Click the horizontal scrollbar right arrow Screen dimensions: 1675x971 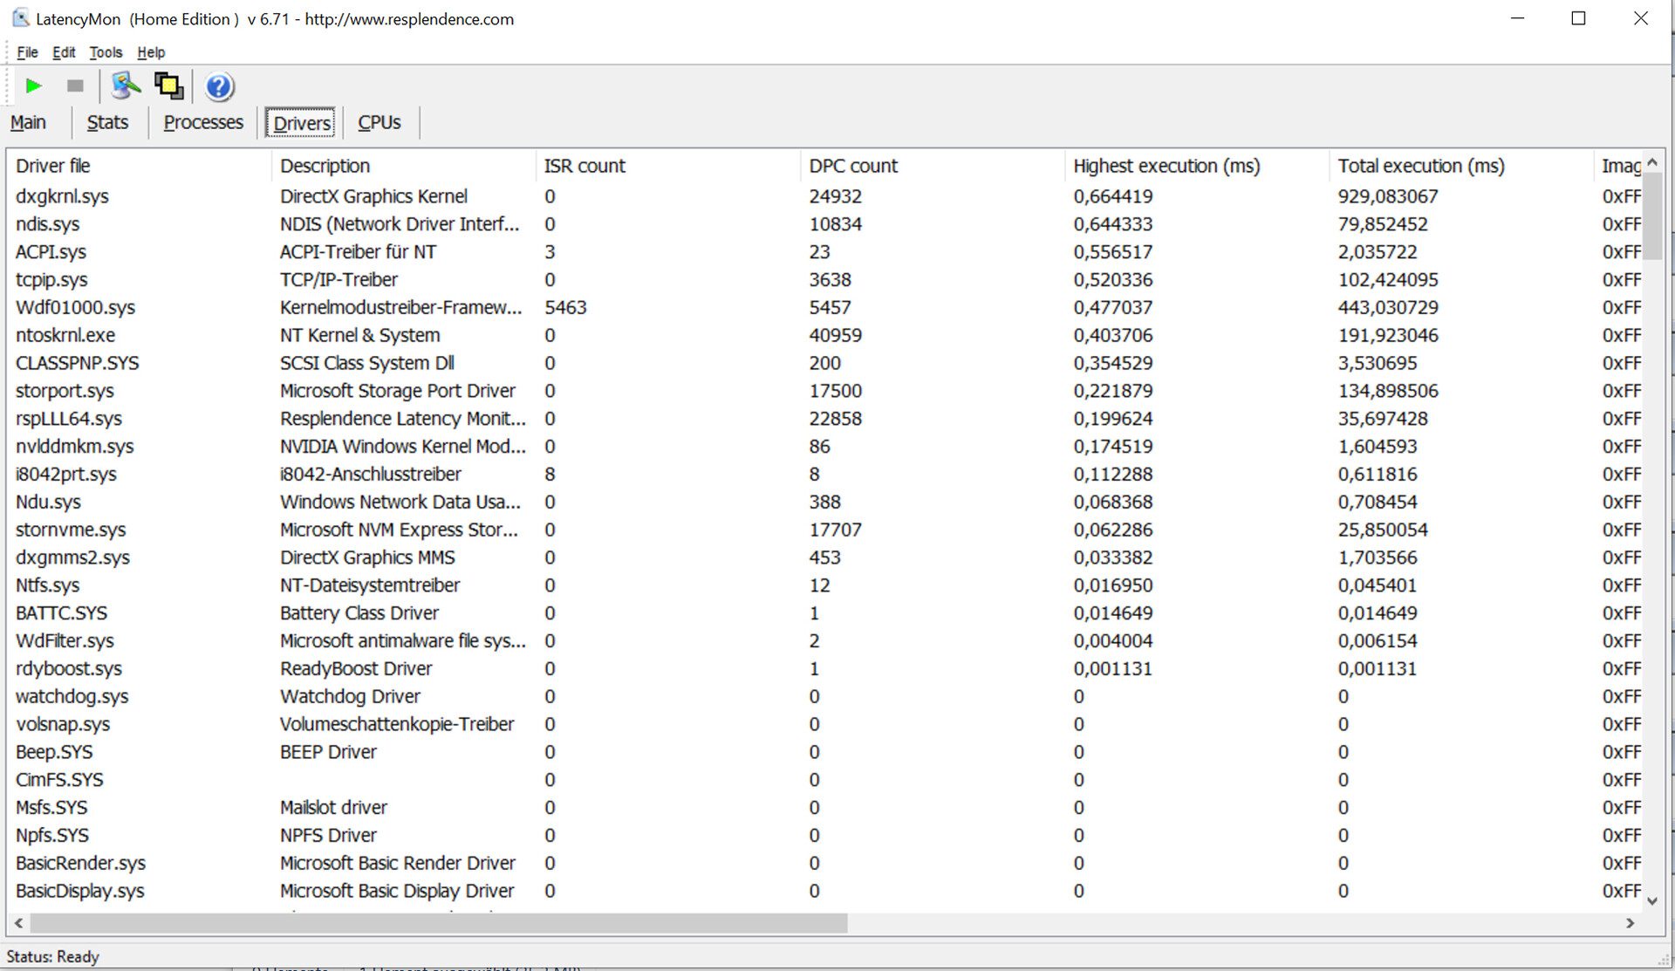(1630, 923)
